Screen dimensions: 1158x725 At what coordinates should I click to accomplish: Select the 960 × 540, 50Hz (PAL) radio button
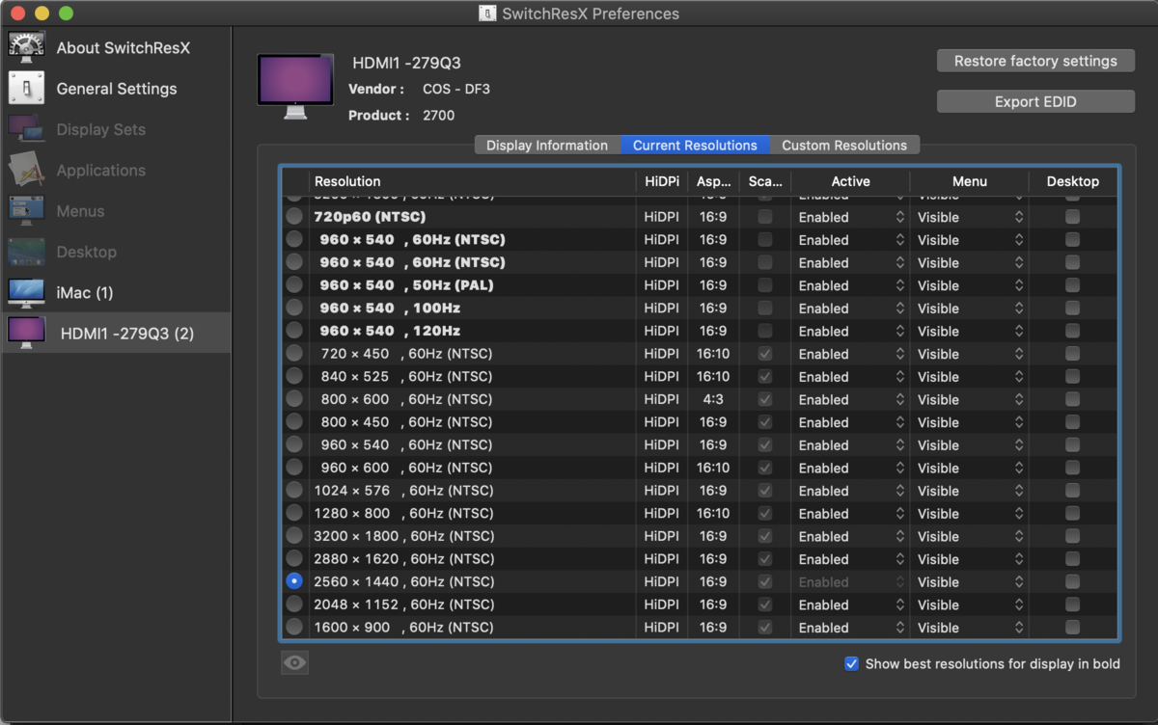coord(294,285)
